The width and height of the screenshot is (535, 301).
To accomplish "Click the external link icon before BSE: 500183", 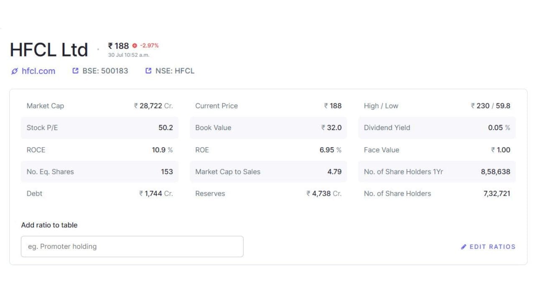I will 75,71.
